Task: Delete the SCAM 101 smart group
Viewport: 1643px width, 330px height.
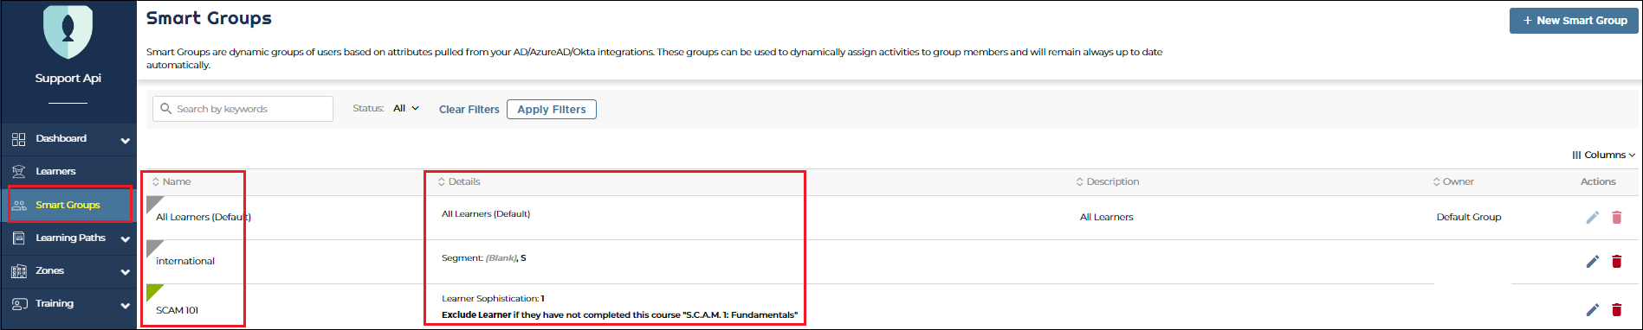Action: pyautogui.click(x=1616, y=309)
